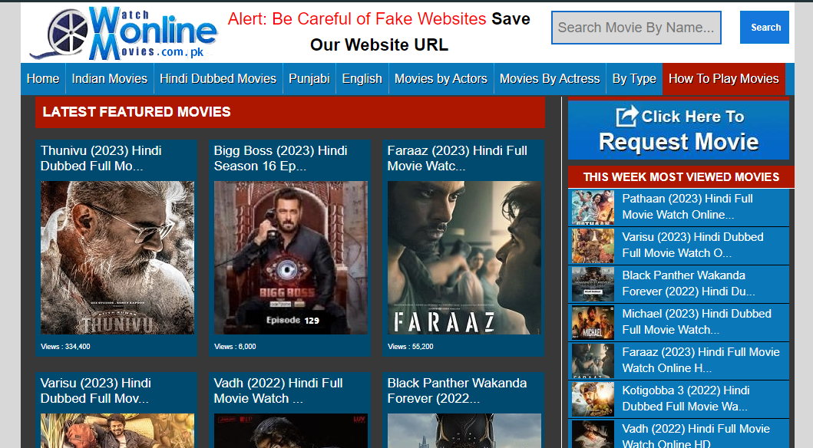
Task: Open Pathaan (2023) in most viewed list
Action: [x=688, y=206]
